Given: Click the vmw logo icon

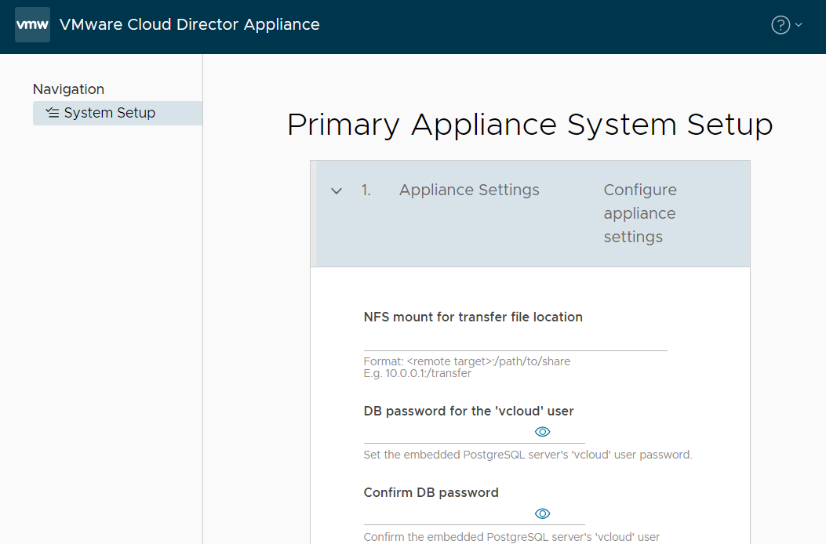Looking at the screenshot, I should (33, 25).
